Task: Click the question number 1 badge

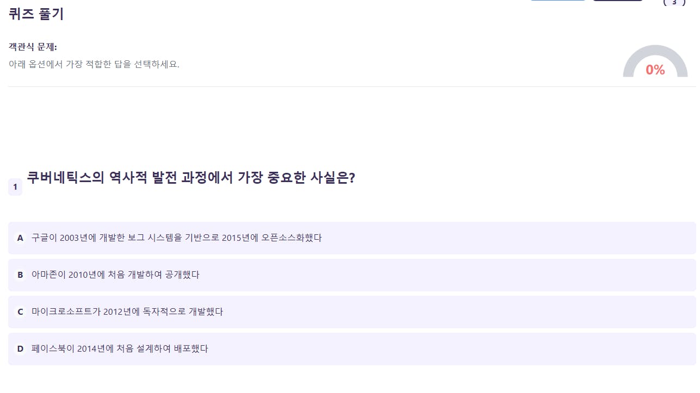Action: tap(15, 187)
